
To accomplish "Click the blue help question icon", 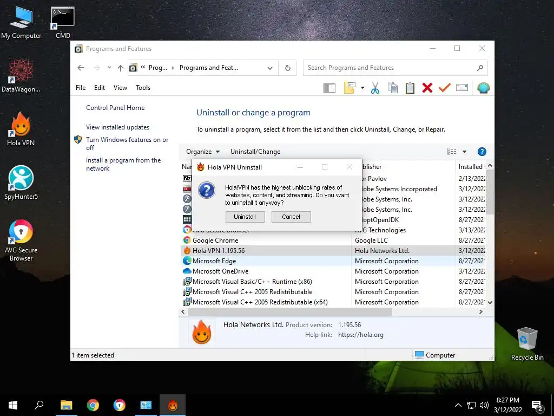I will click(x=482, y=152).
